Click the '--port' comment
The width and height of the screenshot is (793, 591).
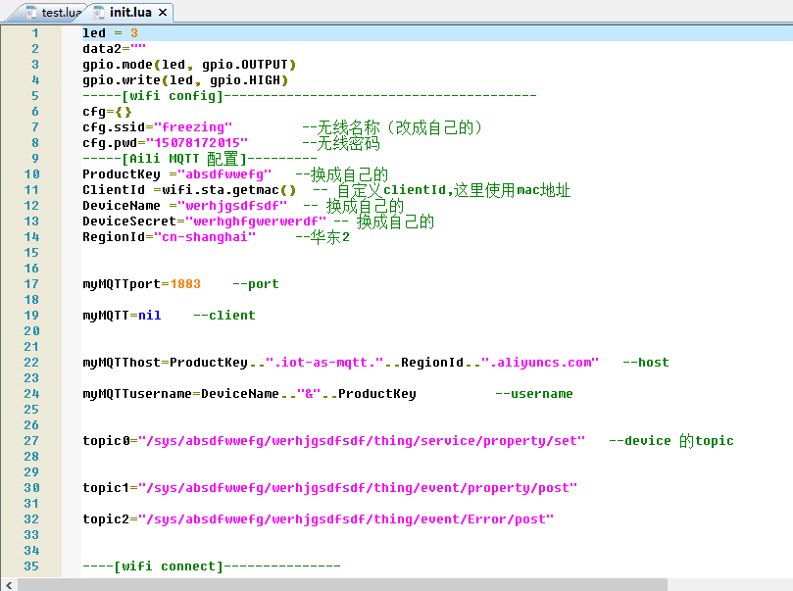[256, 284]
